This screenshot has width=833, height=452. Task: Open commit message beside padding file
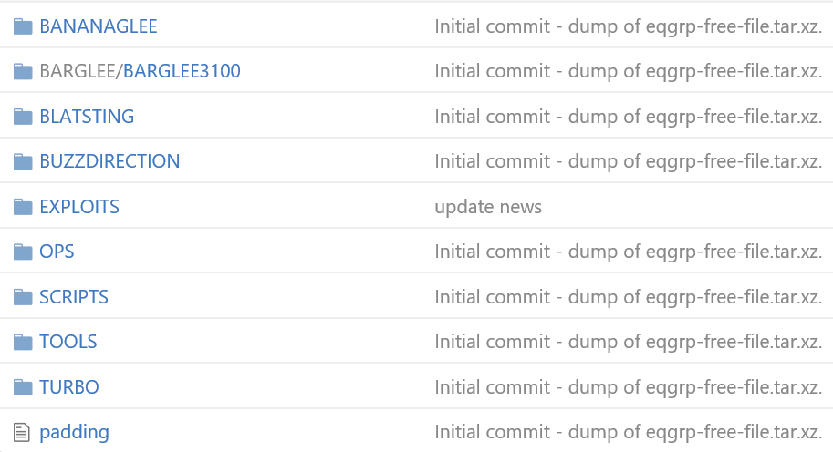tap(629, 432)
